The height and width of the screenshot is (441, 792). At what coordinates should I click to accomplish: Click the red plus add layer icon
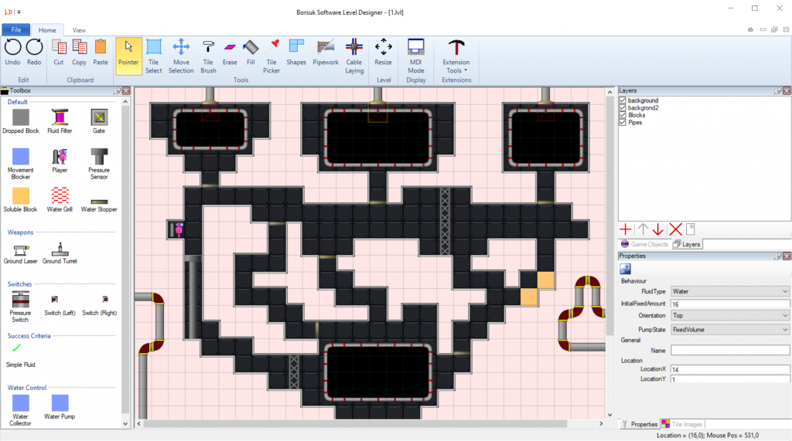(626, 229)
